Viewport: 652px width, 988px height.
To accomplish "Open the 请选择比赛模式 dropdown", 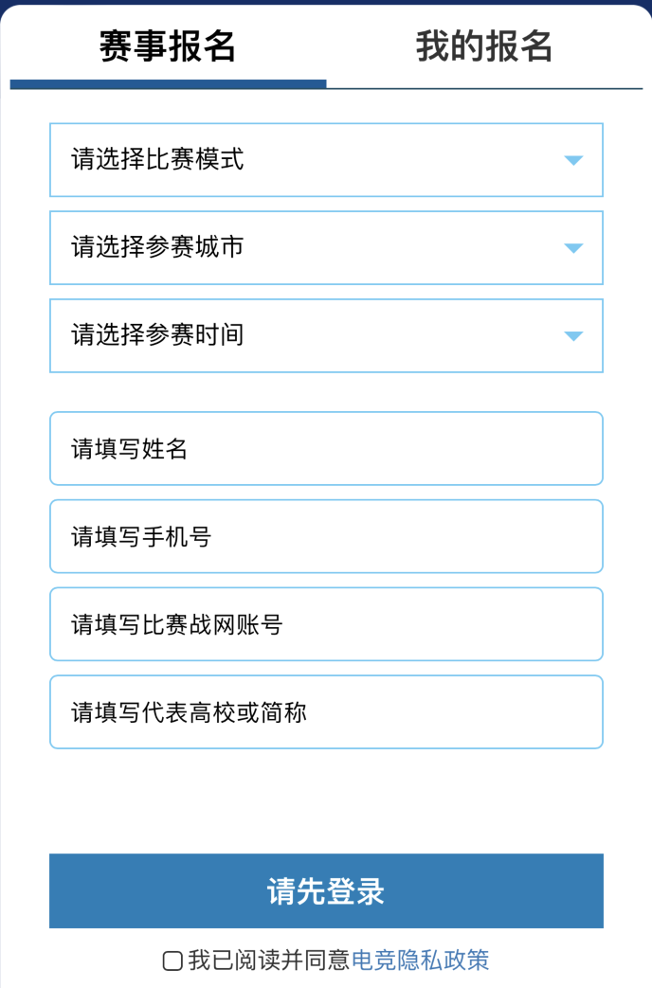I will 326,160.
